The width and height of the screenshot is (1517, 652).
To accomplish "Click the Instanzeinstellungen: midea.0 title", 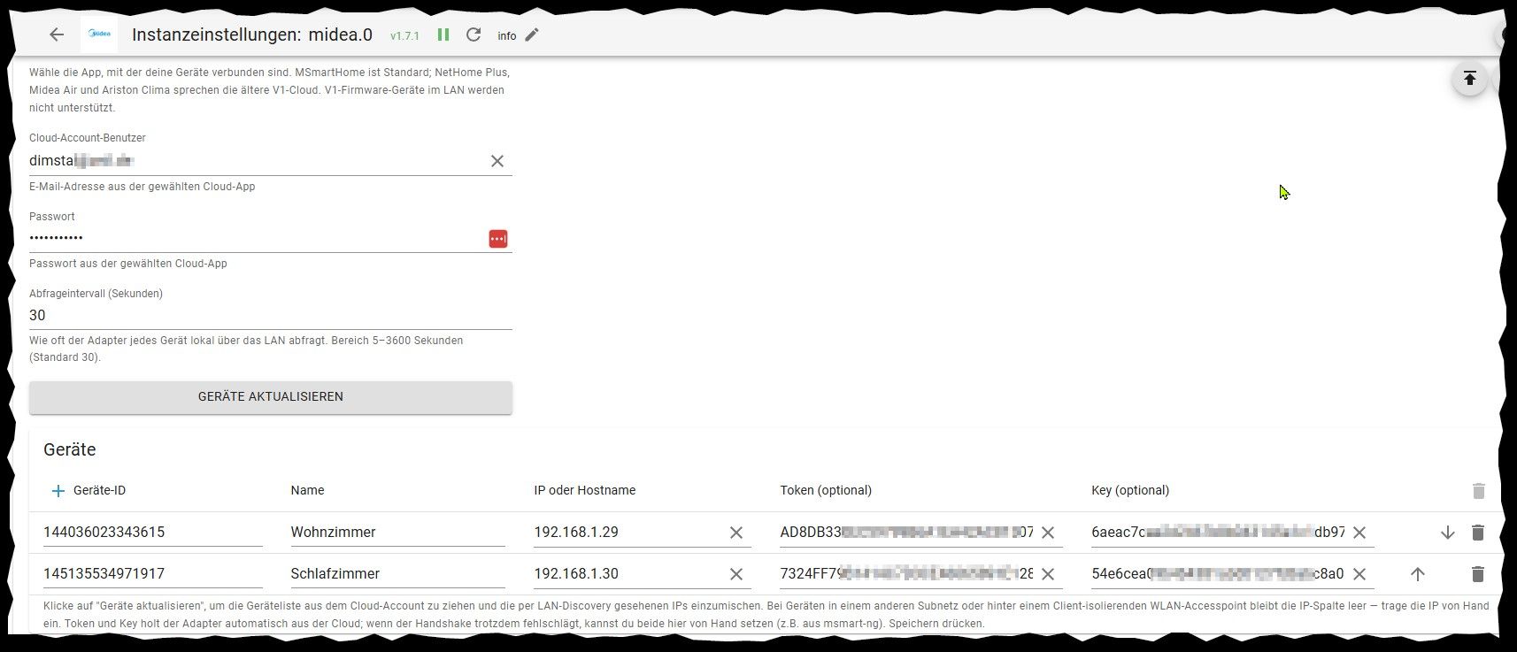I will (x=252, y=35).
